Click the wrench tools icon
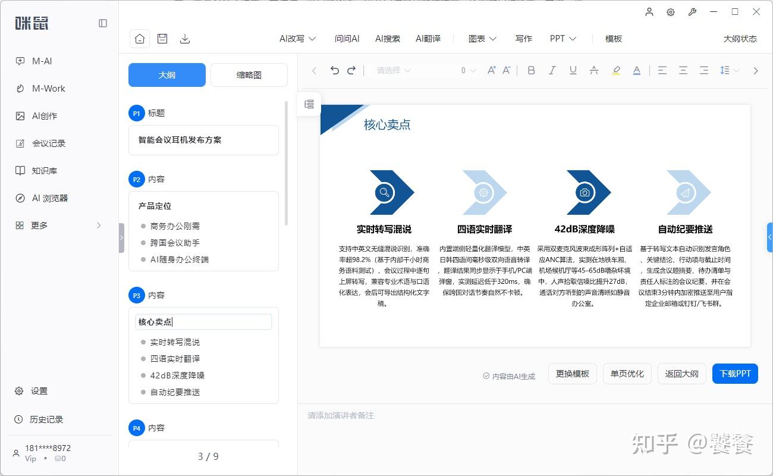This screenshot has height=476, width=773. 692,12
